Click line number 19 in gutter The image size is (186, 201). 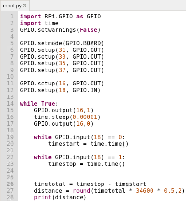pyautogui.click(x=10, y=137)
